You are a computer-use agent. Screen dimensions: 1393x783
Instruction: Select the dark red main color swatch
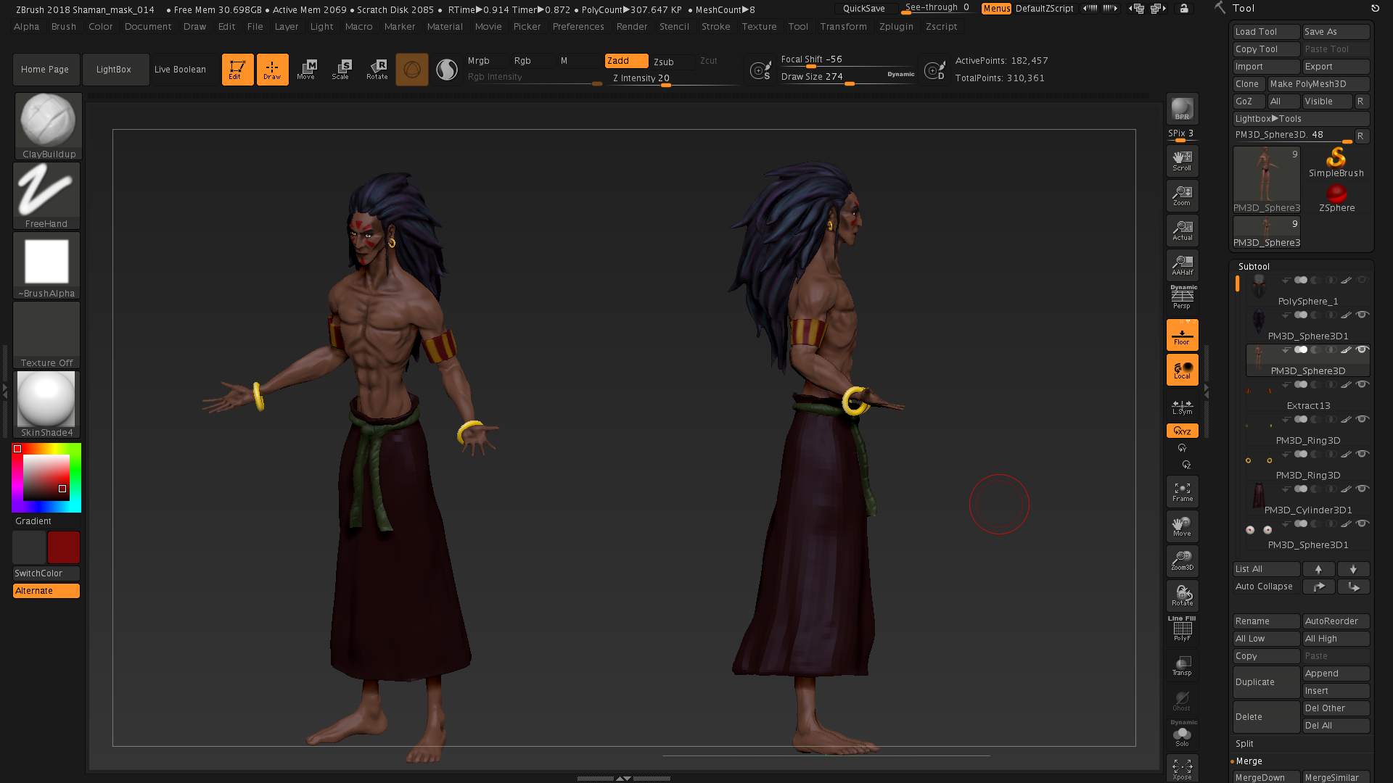click(x=64, y=547)
